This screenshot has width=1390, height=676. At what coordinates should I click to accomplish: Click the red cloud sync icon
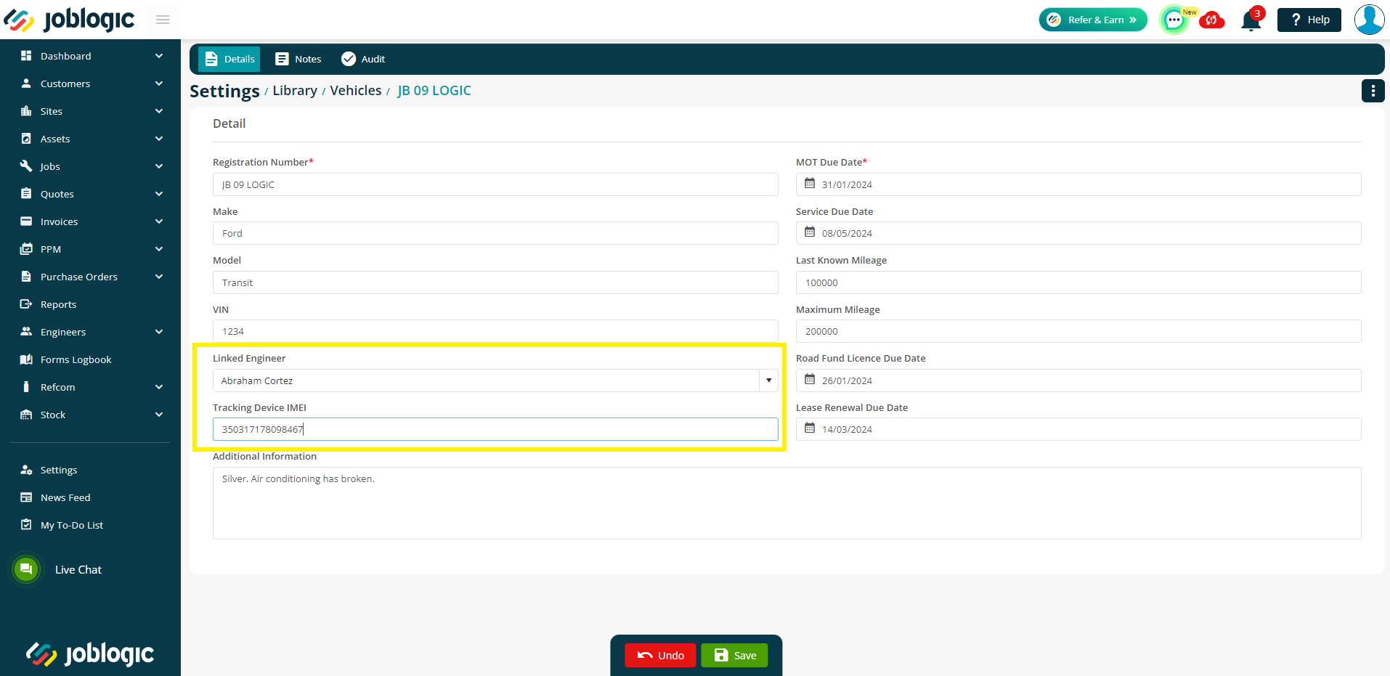pos(1211,20)
